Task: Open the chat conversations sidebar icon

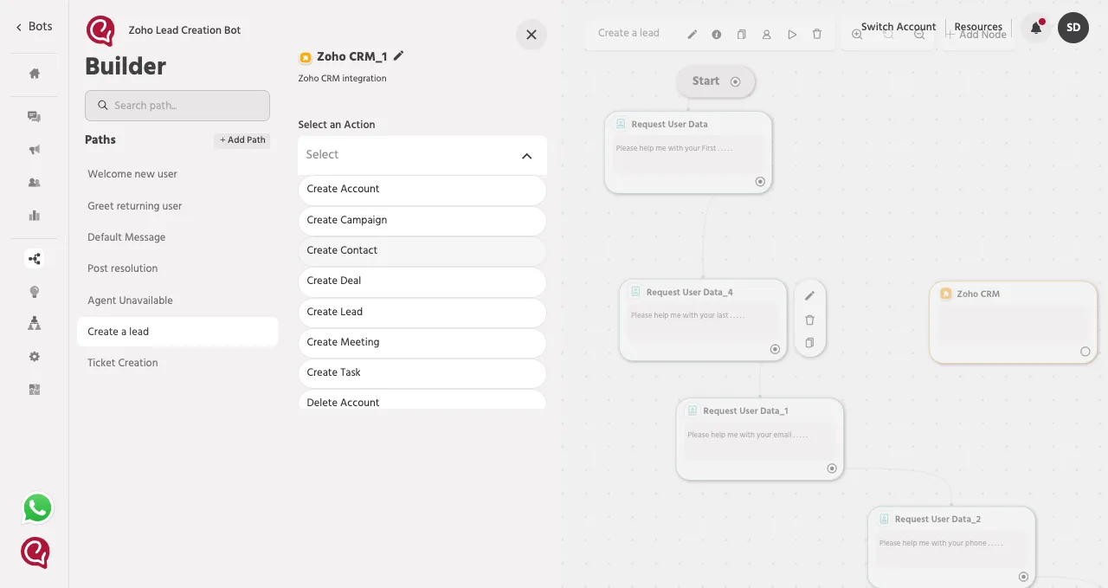Action: pyautogui.click(x=35, y=117)
